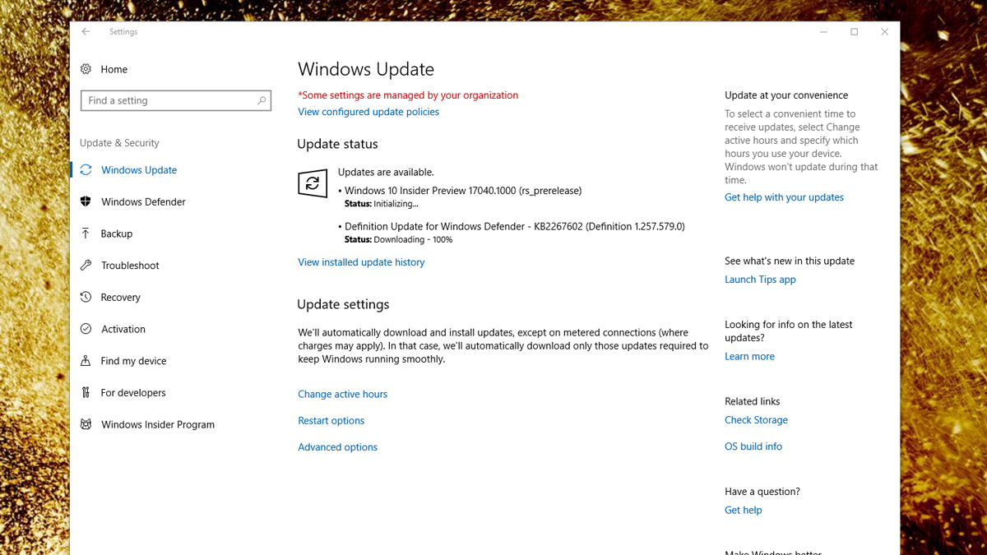
Task: Click the back arrow in Settings
Action: coord(86,32)
